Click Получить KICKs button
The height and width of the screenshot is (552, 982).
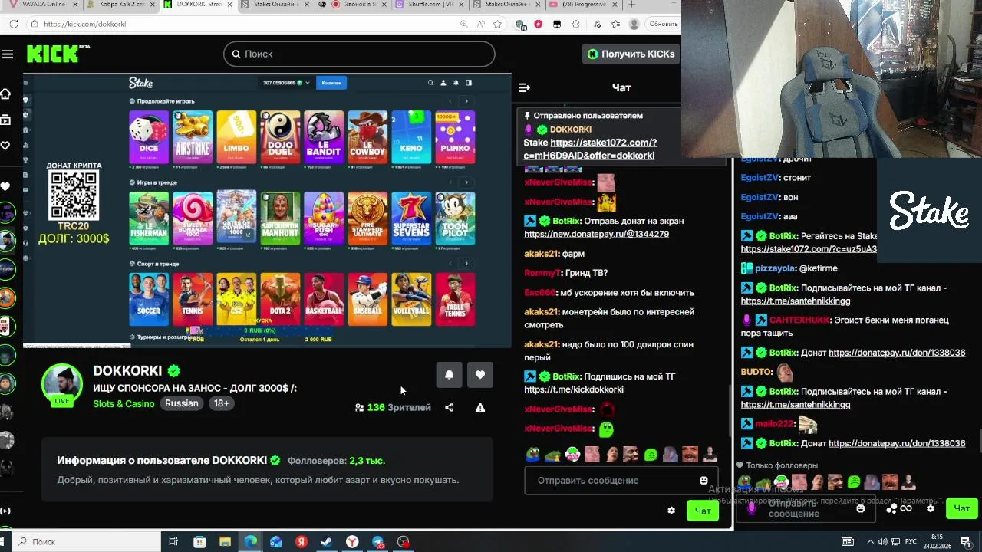click(631, 54)
